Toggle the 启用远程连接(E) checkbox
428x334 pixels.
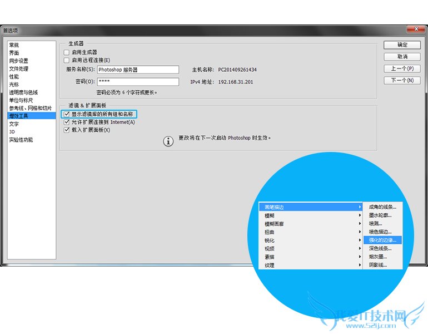pyautogui.click(x=66, y=60)
